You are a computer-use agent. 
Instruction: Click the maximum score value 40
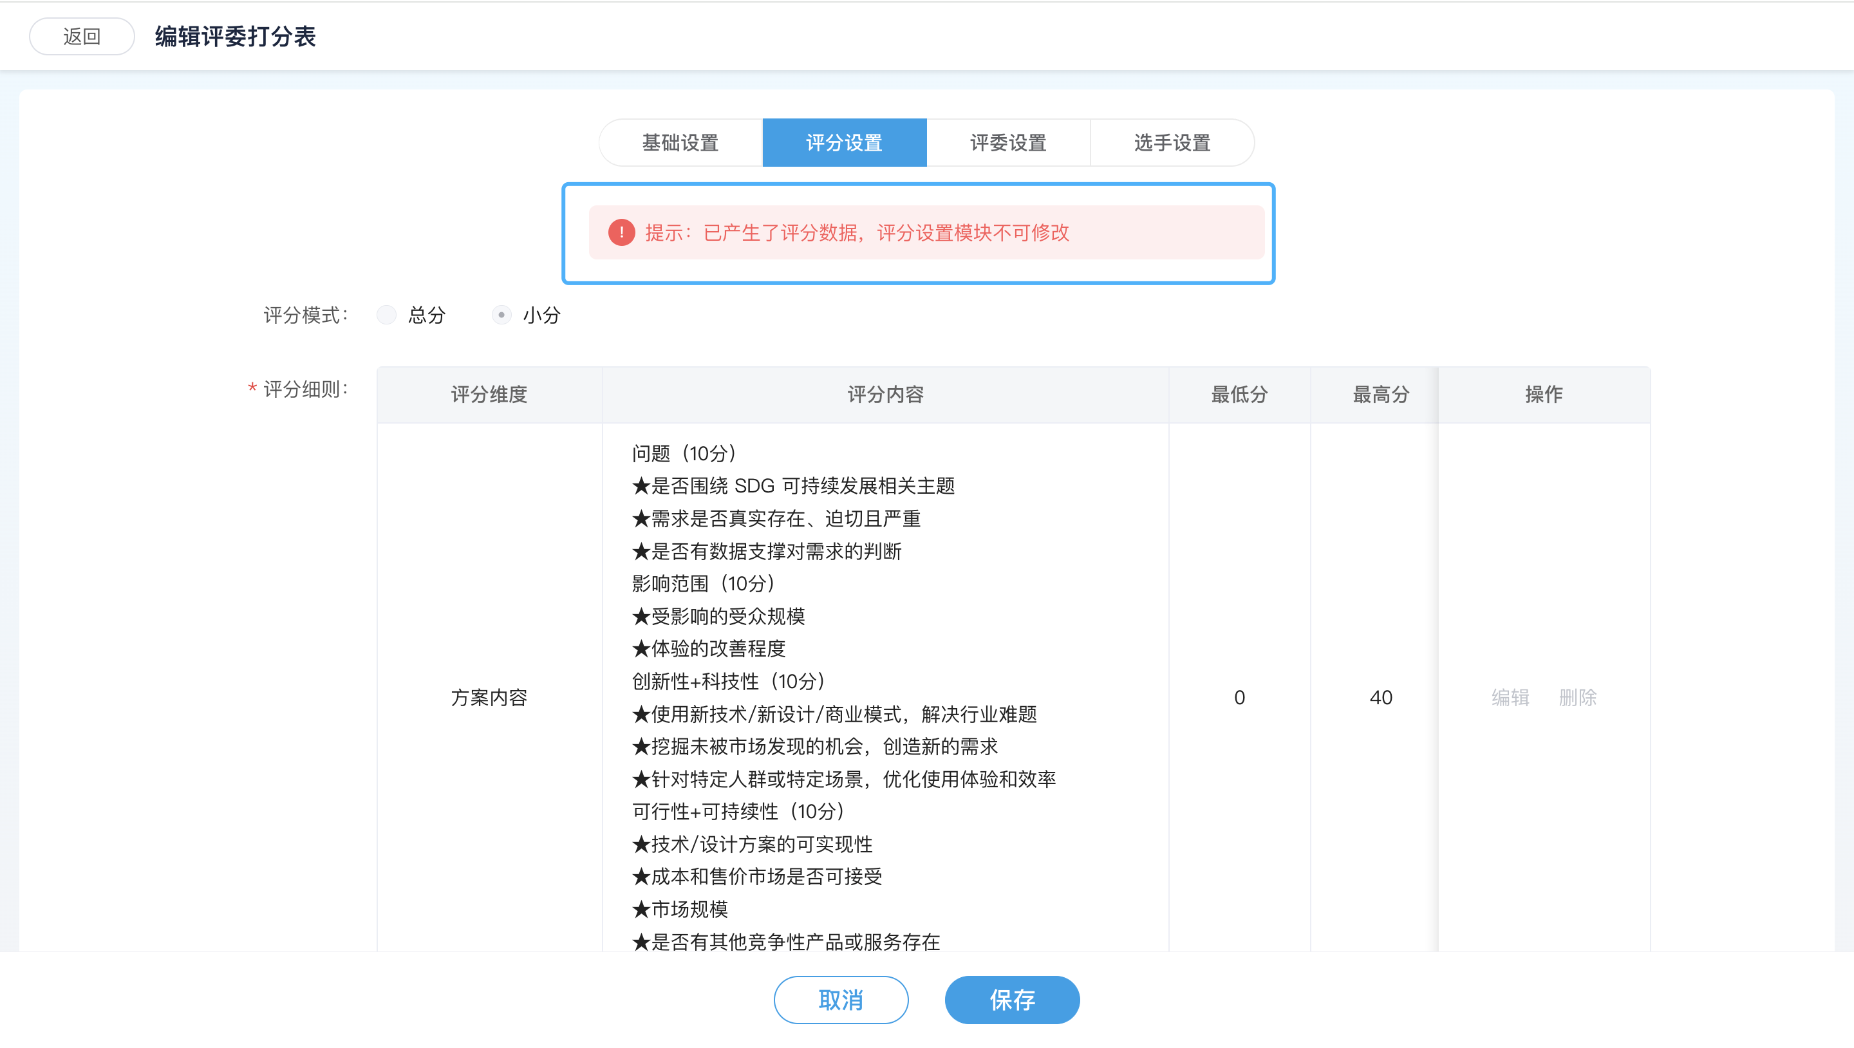(x=1381, y=697)
